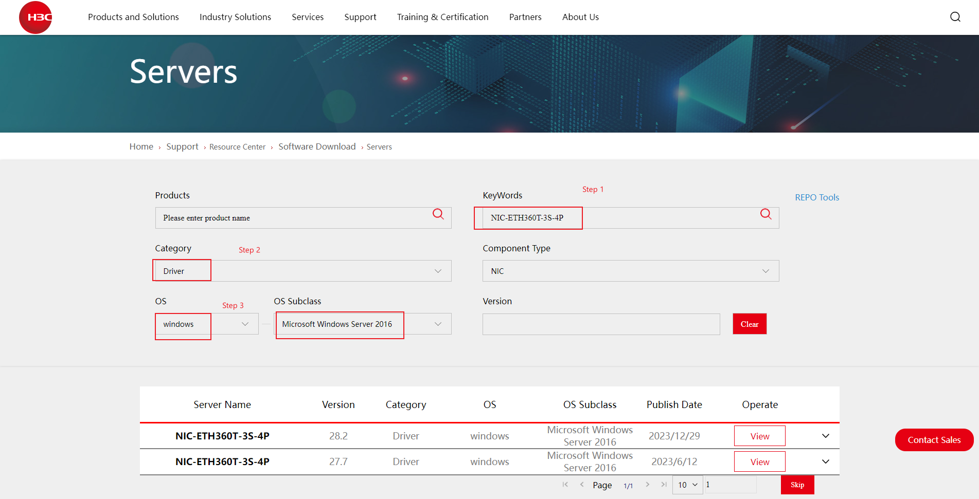Click the KeyWords field search icon
The width and height of the screenshot is (979, 499).
(766, 214)
